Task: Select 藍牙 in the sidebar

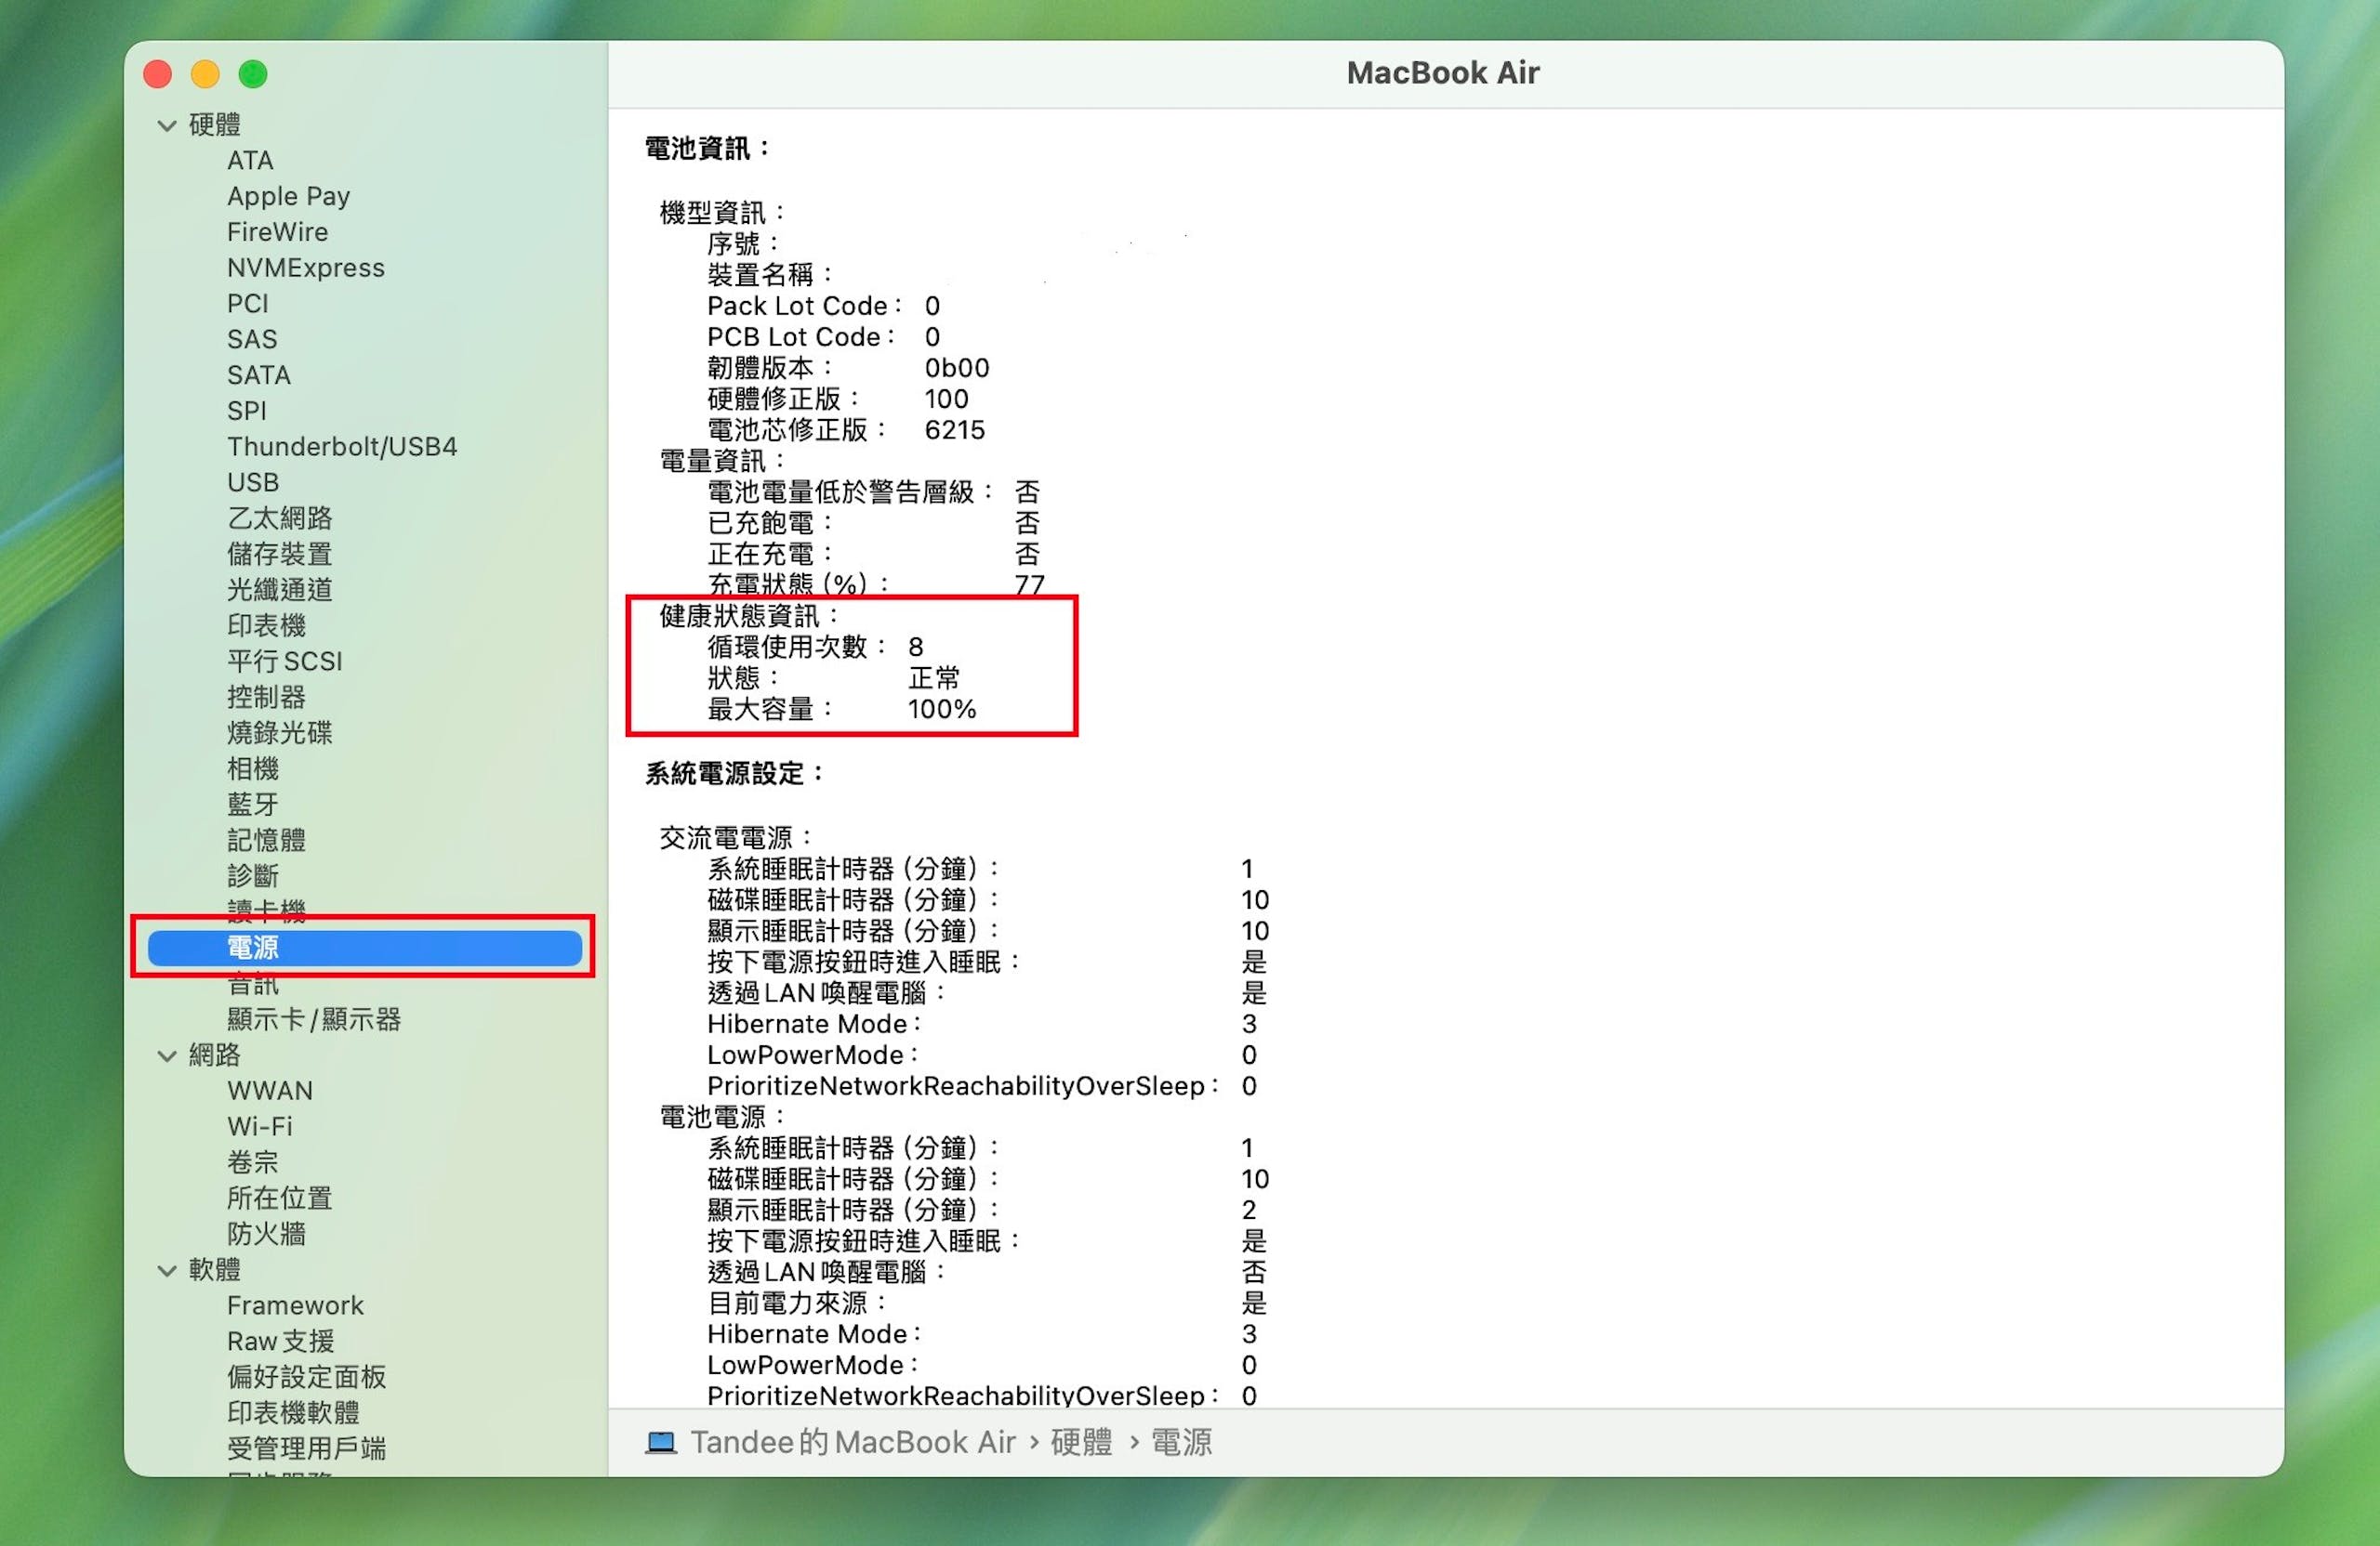Action: click(x=252, y=805)
